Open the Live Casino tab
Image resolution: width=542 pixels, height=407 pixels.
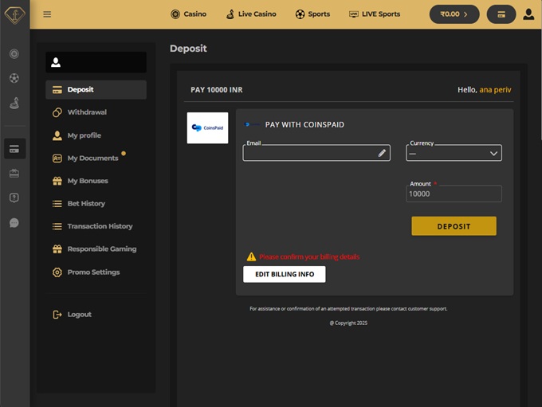coord(250,14)
